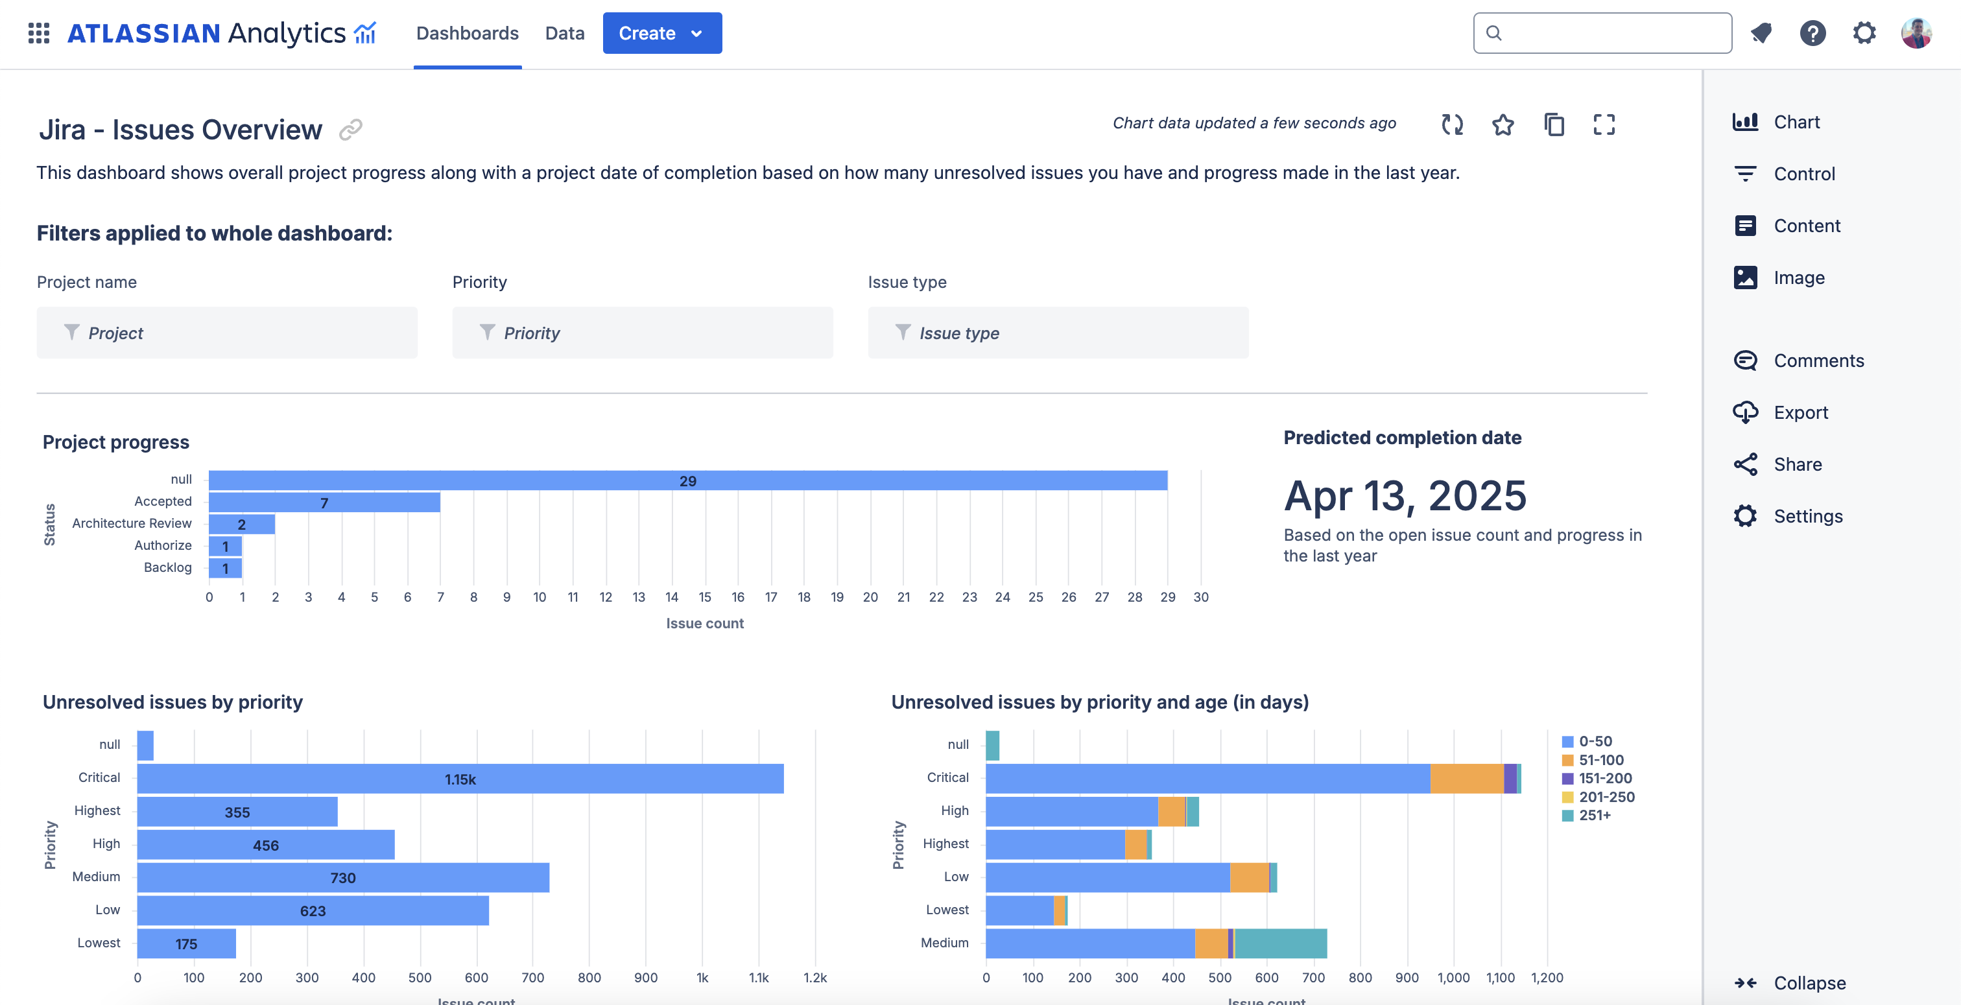Screen dimensions: 1961x1005
Task: Click the Low bar labeled 623
Action: click(313, 910)
